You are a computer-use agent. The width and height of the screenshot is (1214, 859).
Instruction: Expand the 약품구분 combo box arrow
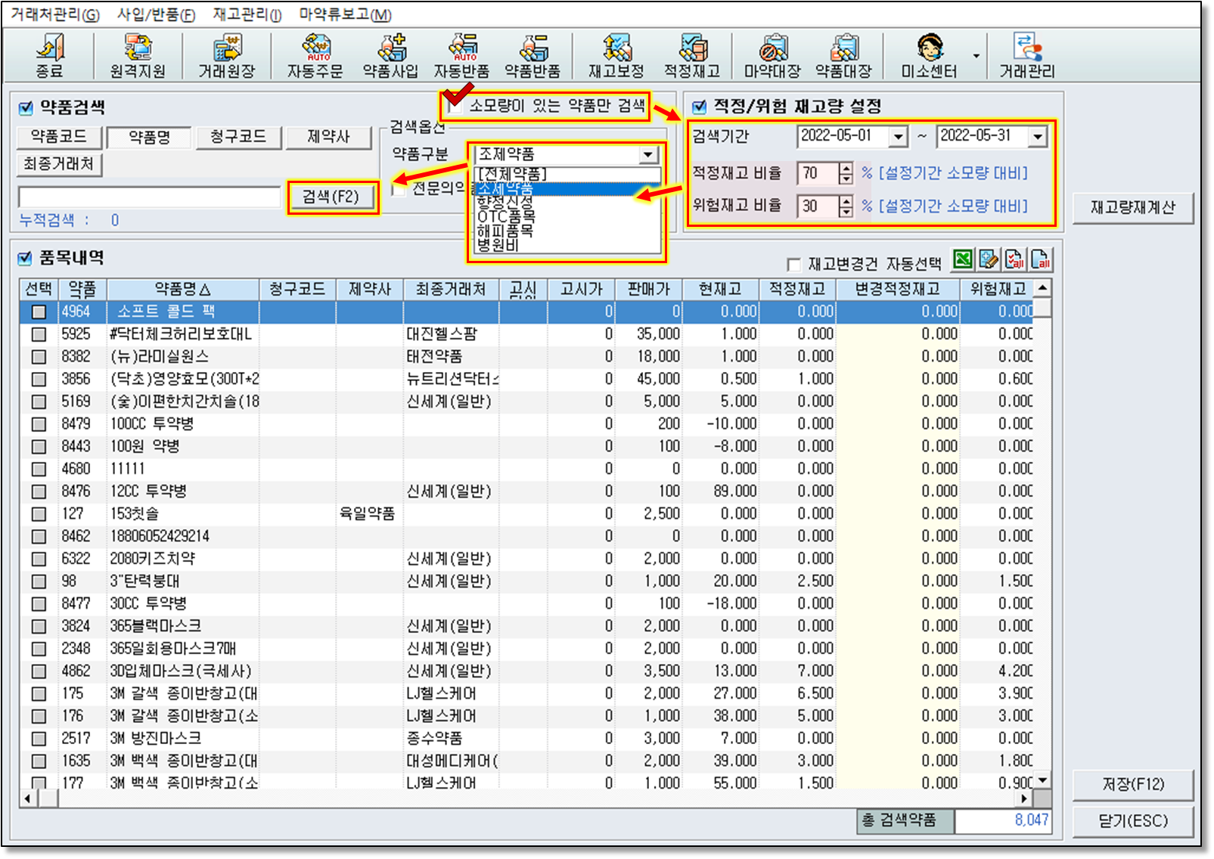[x=647, y=155]
